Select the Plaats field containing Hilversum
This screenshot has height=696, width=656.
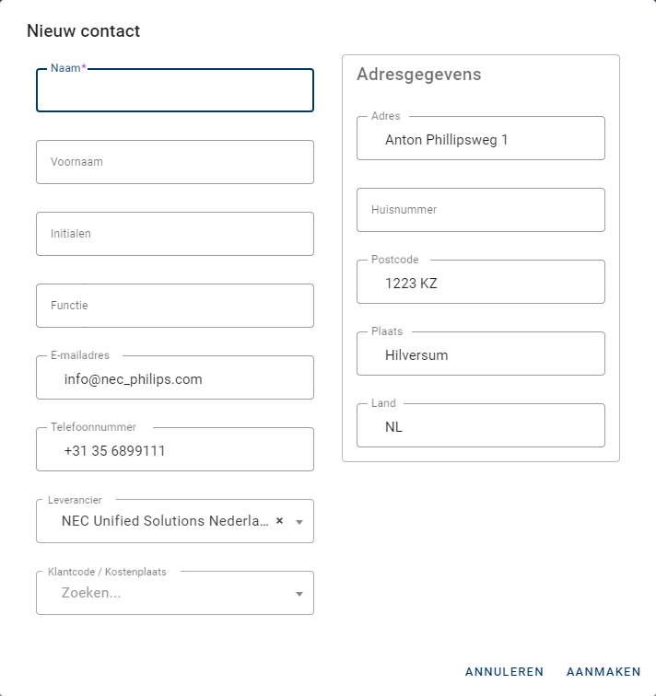point(480,355)
